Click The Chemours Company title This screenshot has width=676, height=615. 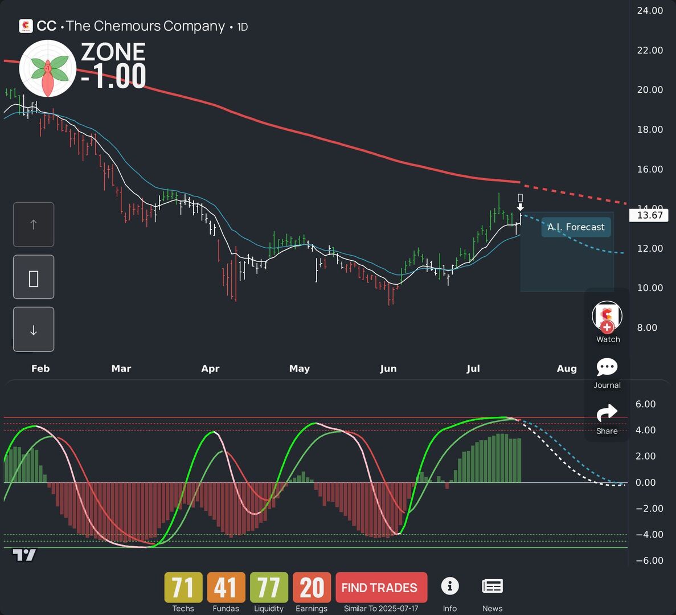145,26
